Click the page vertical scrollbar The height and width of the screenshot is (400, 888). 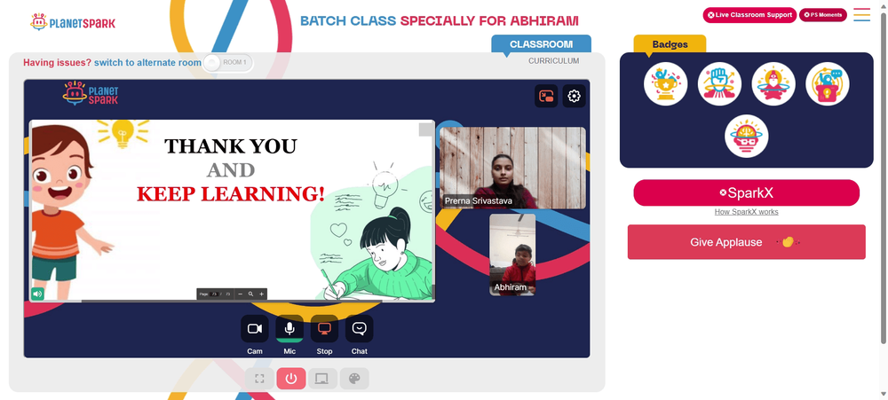[x=884, y=177]
